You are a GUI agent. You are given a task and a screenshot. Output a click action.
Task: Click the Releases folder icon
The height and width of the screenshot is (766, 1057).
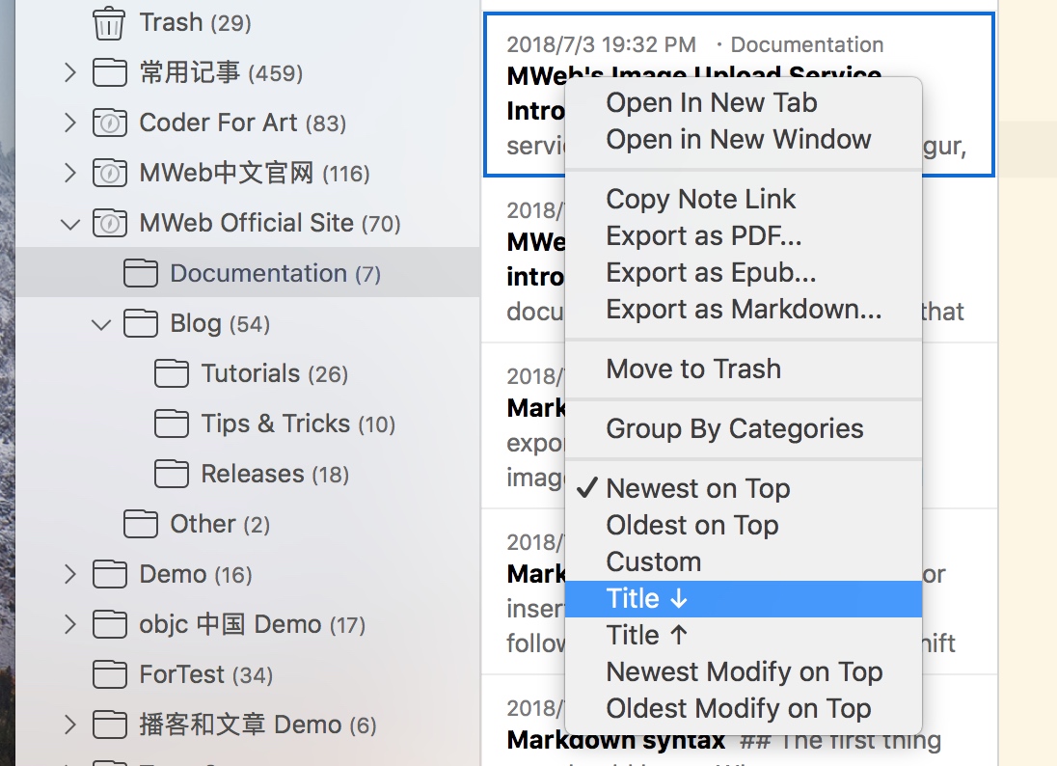click(172, 475)
